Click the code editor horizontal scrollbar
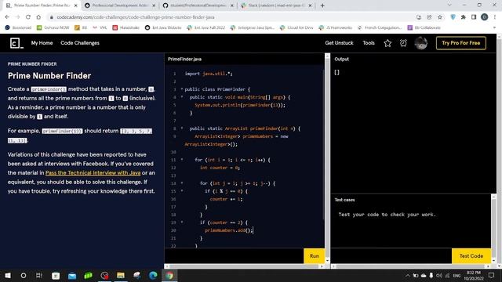This screenshot has width=502, height=282. (x=244, y=266)
